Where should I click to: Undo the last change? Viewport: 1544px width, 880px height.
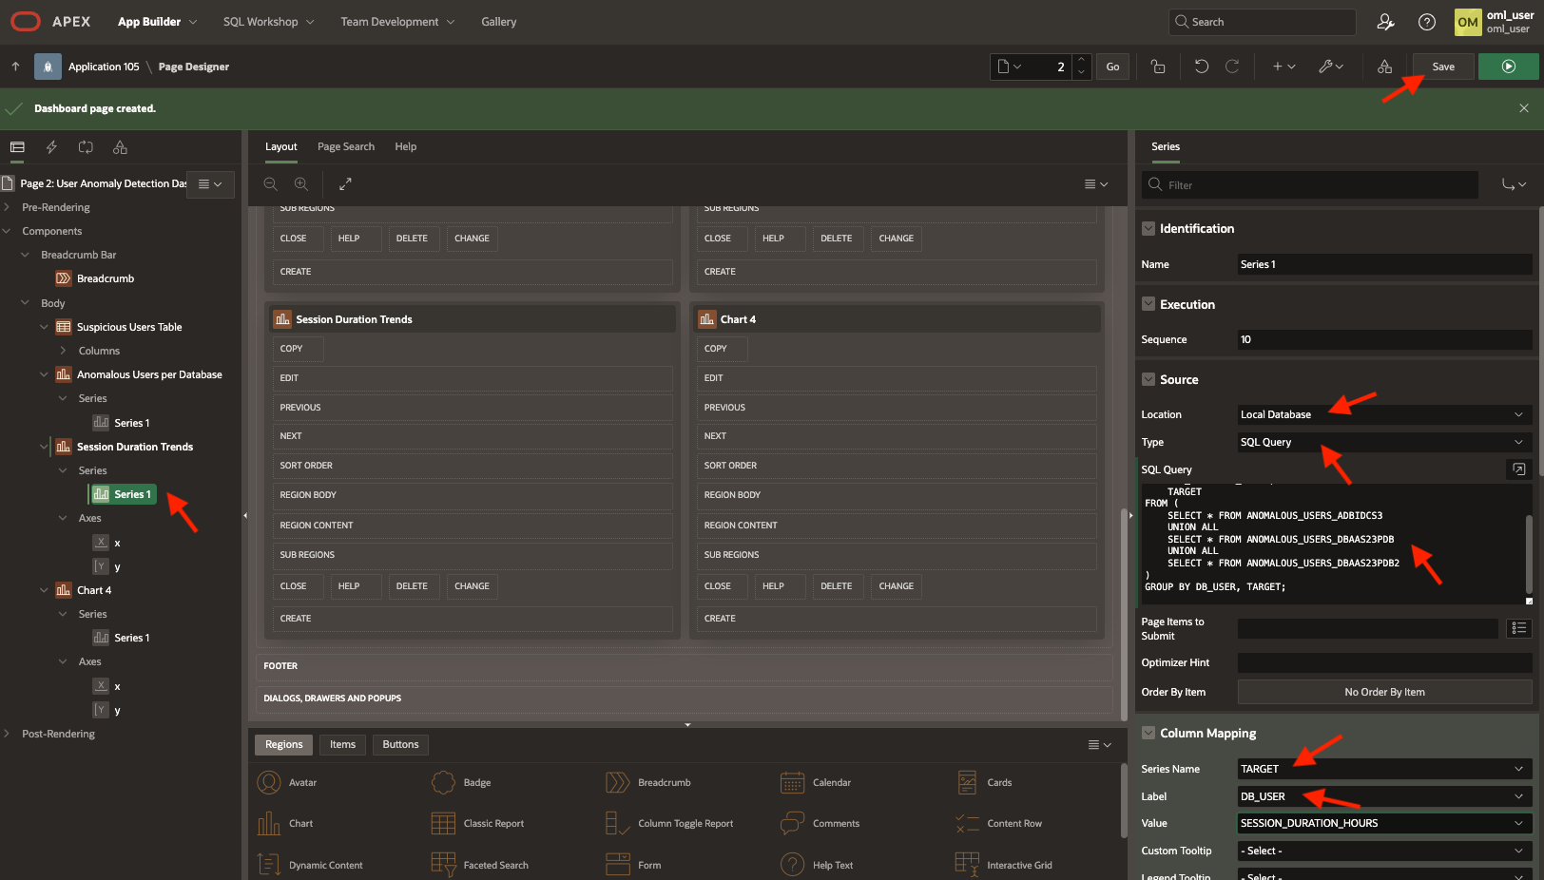coord(1202,67)
